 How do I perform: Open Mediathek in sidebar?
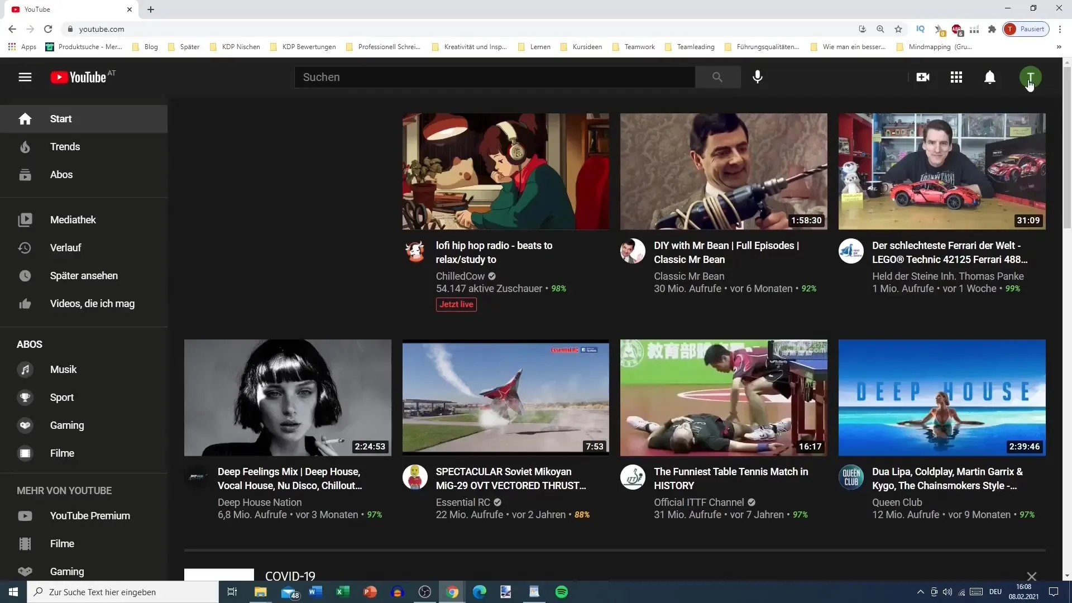[84, 220]
